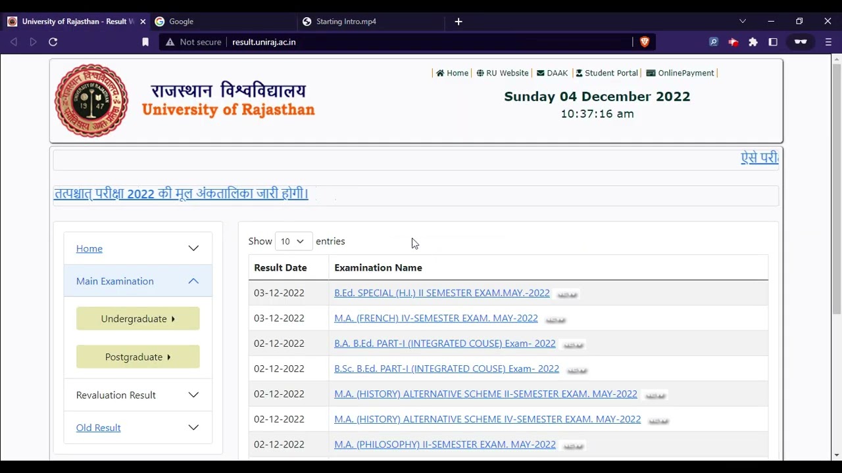Open M.A. (HISTORY) ALTERNATIVE SCHEME II-SEMESTER result
The image size is (842, 473).
pyautogui.click(x=485, y=394)
